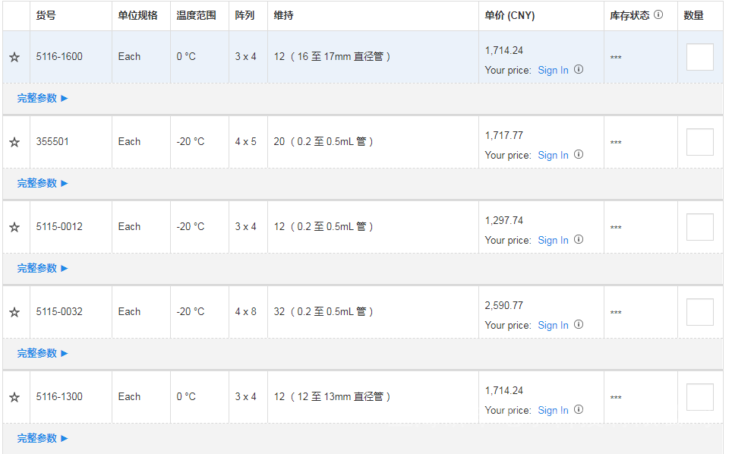This screenshot has width=732, height=454.
Task: Mark 5115-0032 with its star icon
Action: [x=14, y=312]
